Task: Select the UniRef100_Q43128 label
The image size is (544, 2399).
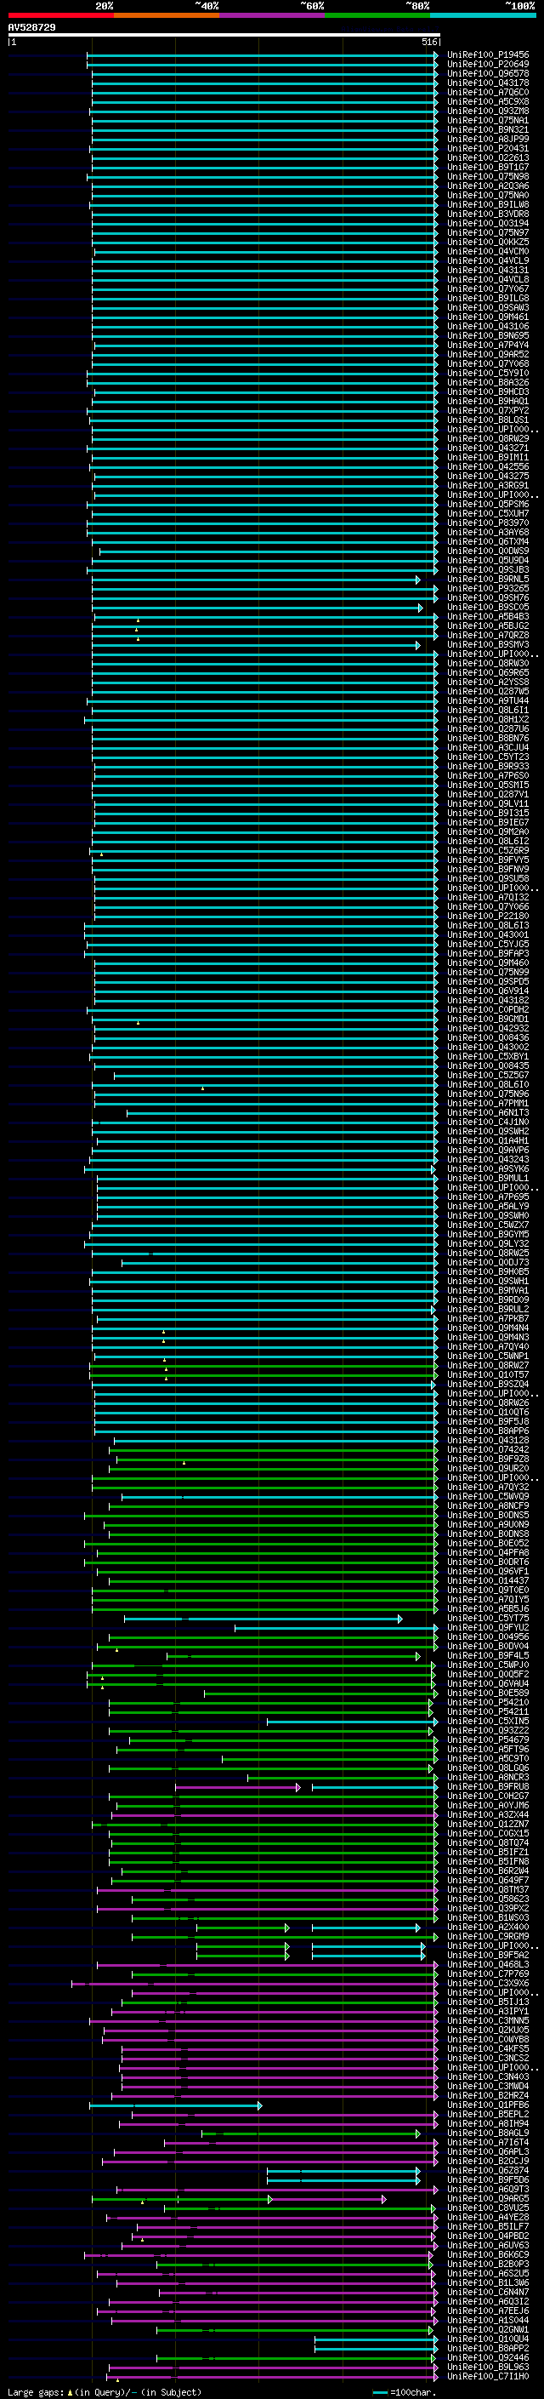Action: click(487, 1441)
